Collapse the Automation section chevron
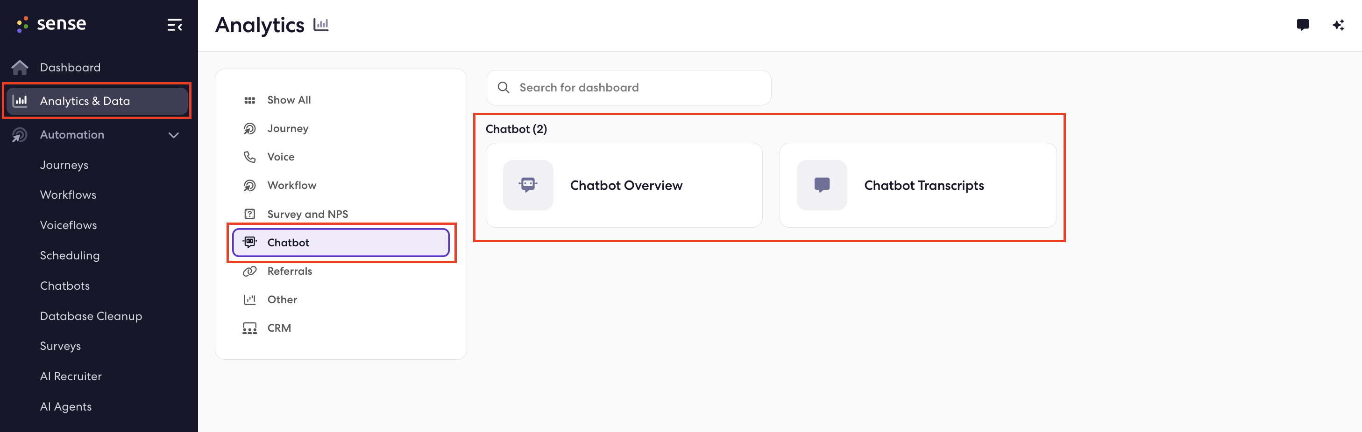1362x432 pixels. coord(173,135)
